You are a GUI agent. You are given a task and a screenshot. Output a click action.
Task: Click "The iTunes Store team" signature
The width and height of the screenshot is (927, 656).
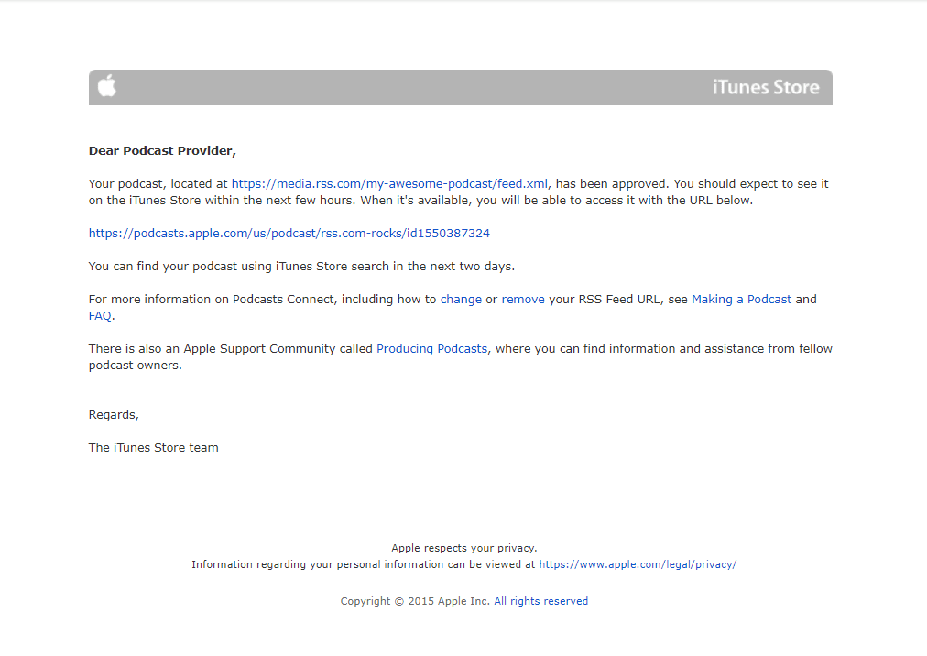pyautogui.click(x=153, y=447)
